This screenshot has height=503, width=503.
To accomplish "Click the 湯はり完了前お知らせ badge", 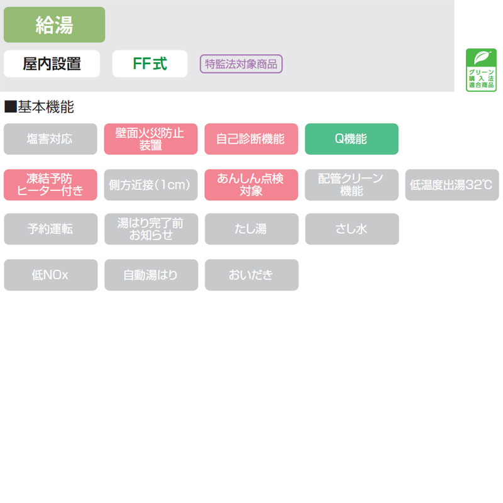I will tap(151, 229).
